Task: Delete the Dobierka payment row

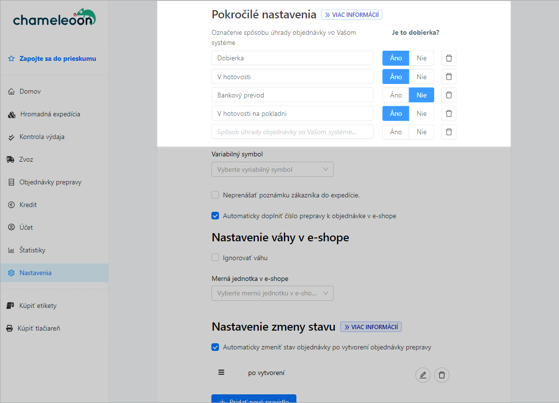Action: point(449,58)
